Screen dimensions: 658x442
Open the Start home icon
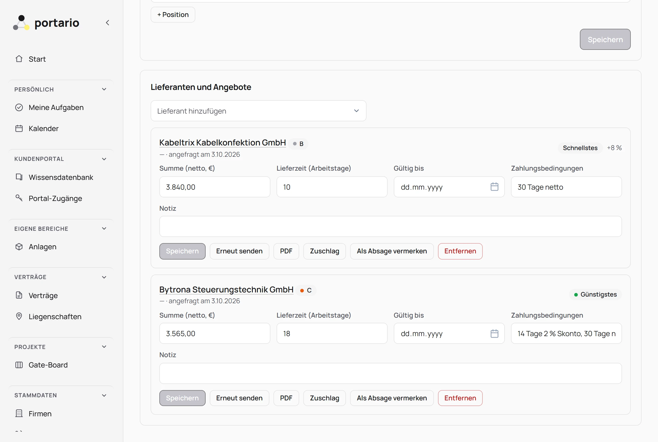19,59
